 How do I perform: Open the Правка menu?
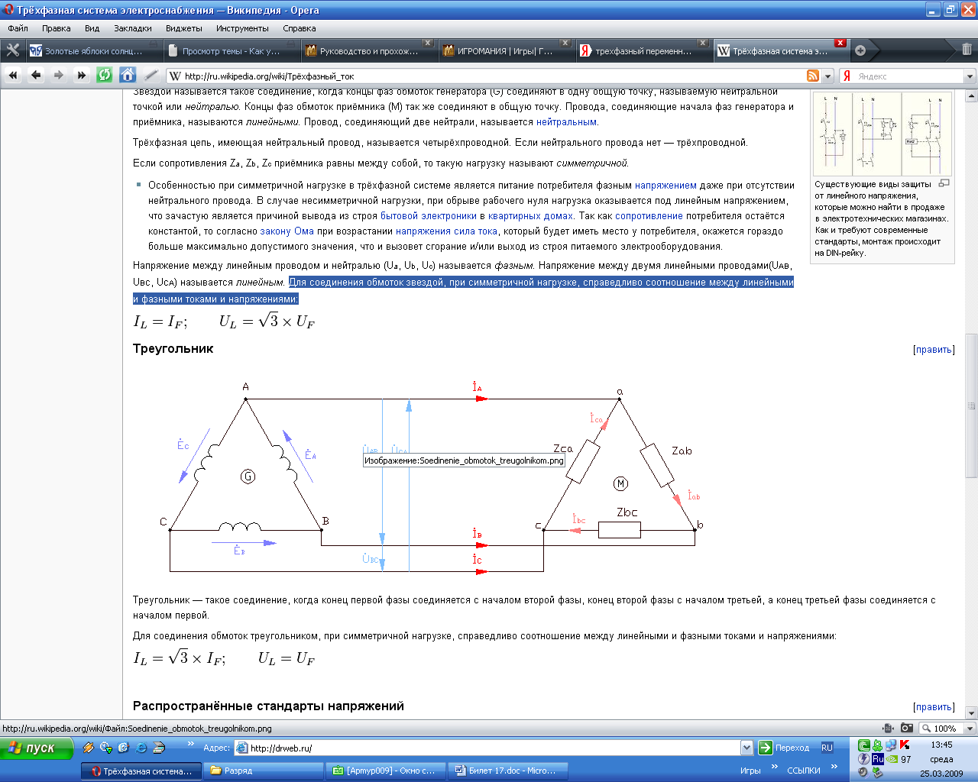coord(57,28)
